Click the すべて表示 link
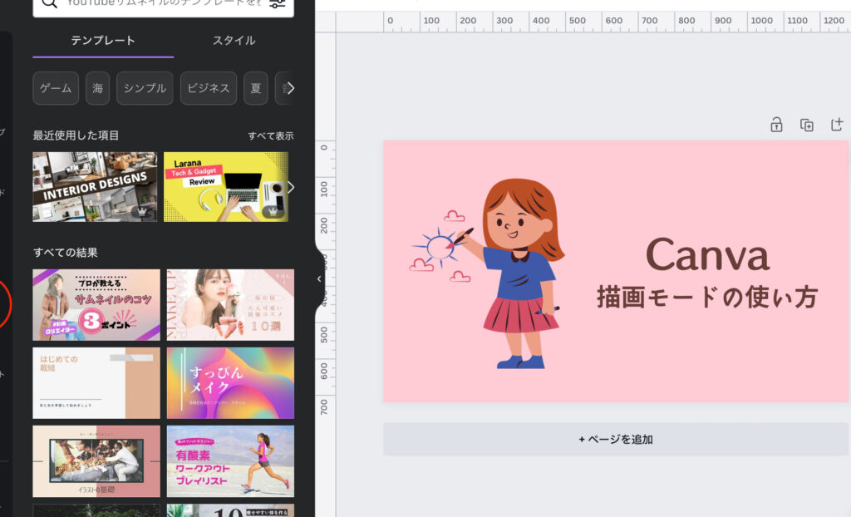This screenshot has width=851, height=517. coord(270,135)
